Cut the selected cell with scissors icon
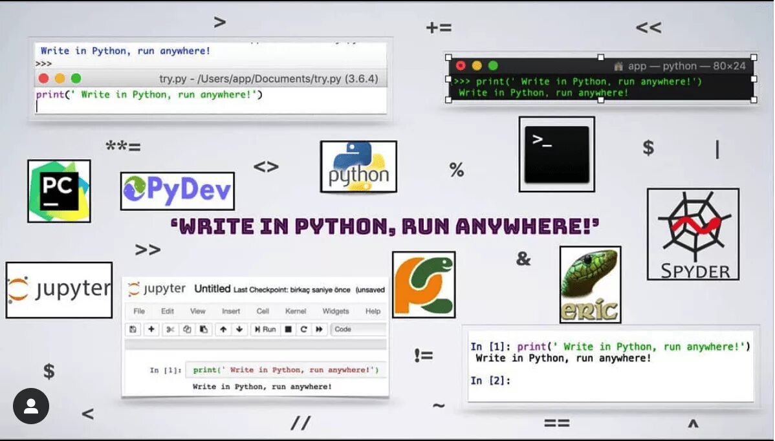Screen dimensions: 775x441 [x=170, y=329]
